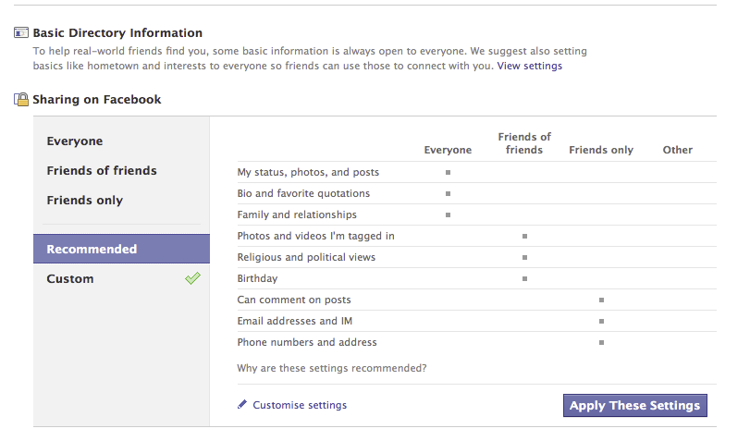Click 'My status, photos, and posts' row label

[308, 172]
